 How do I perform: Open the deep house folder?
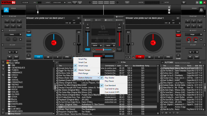tap(15, 113)
